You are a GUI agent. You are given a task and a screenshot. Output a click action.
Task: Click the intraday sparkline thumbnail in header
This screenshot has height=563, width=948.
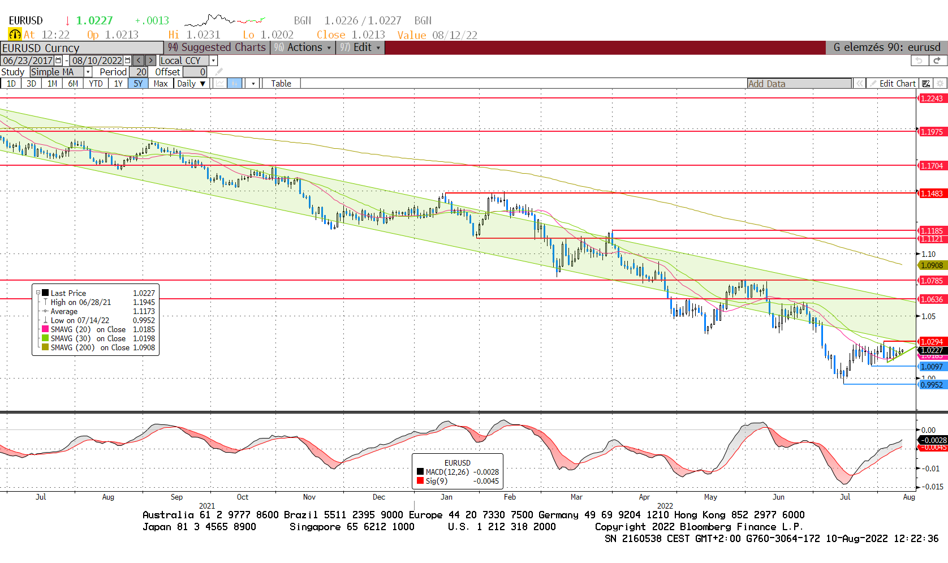click(225, 21)
